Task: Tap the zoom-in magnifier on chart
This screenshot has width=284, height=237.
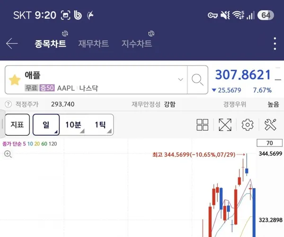Action: pos(8,154)
